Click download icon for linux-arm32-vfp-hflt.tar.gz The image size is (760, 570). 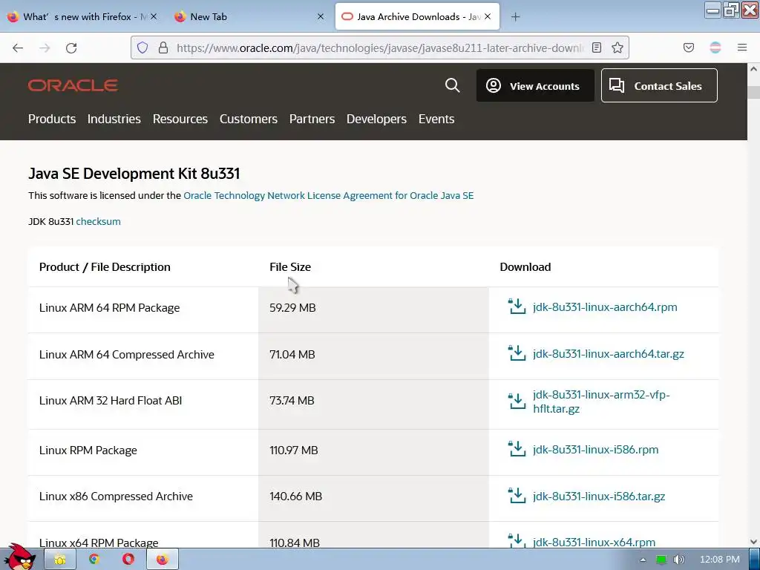[517, 401]
